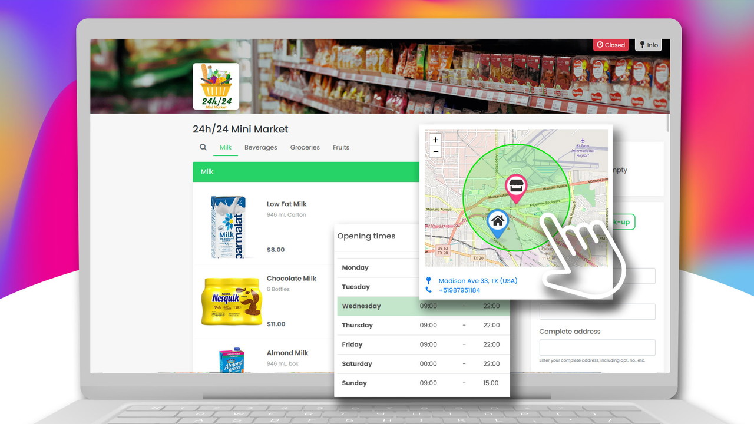Select the "Saturday" opening times row
The image size is (754, 424).
424,364
